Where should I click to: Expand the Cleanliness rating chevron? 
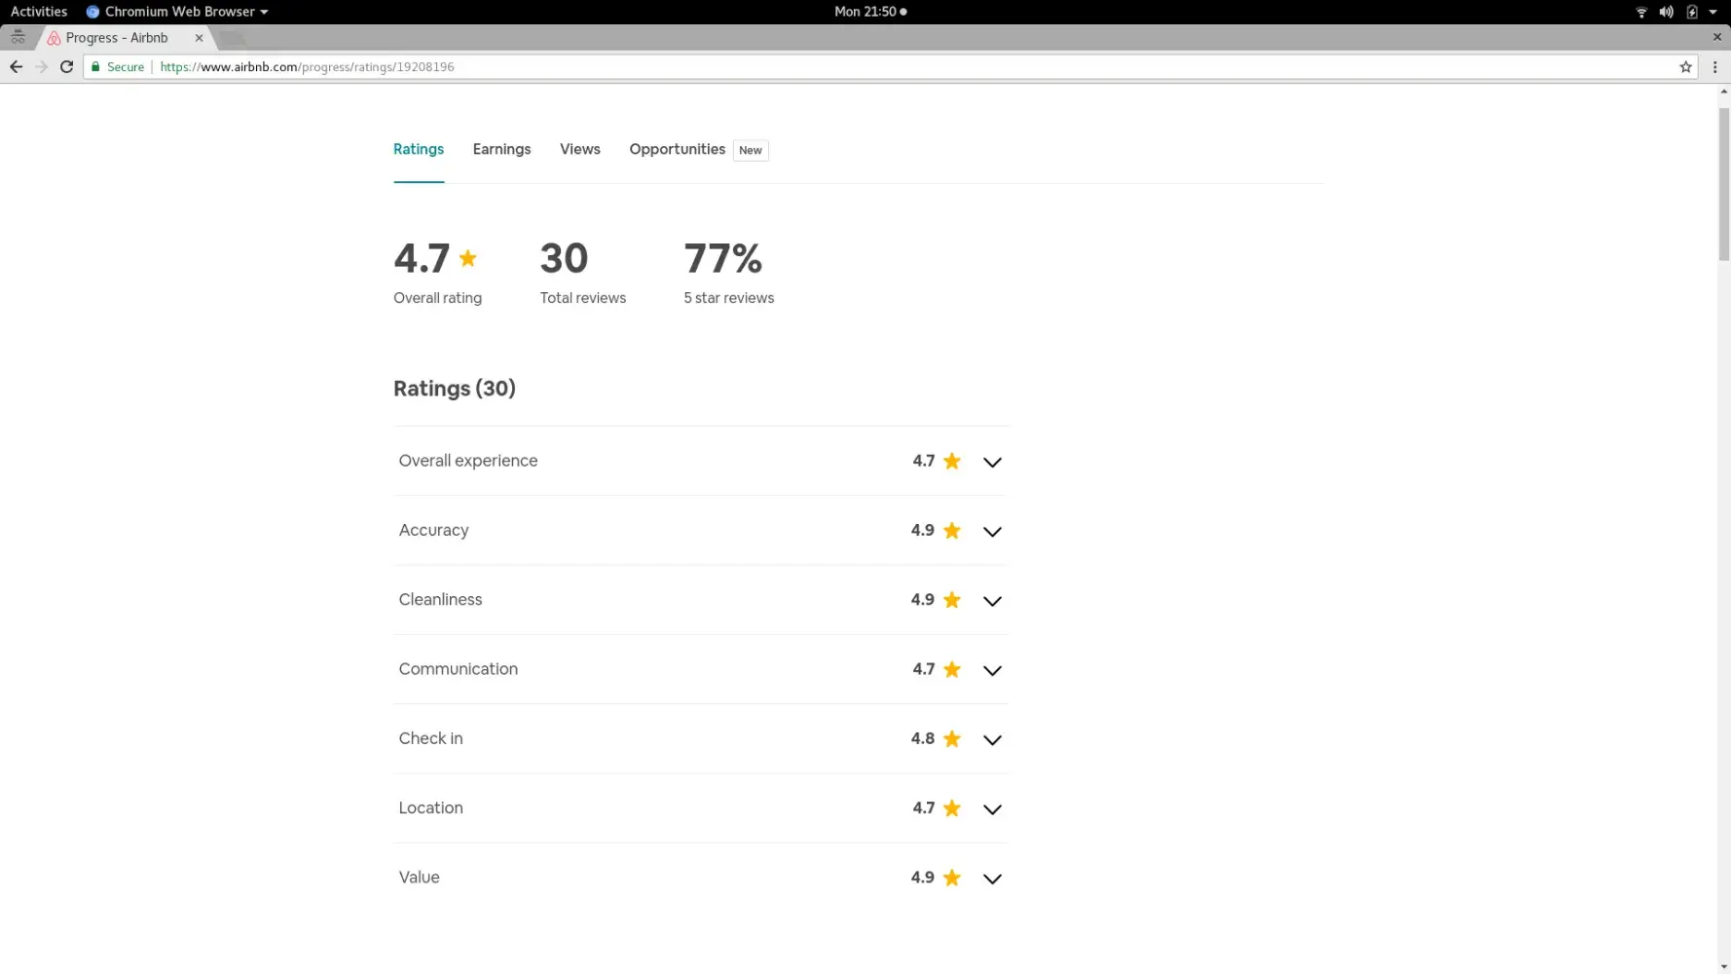[991, 601]
